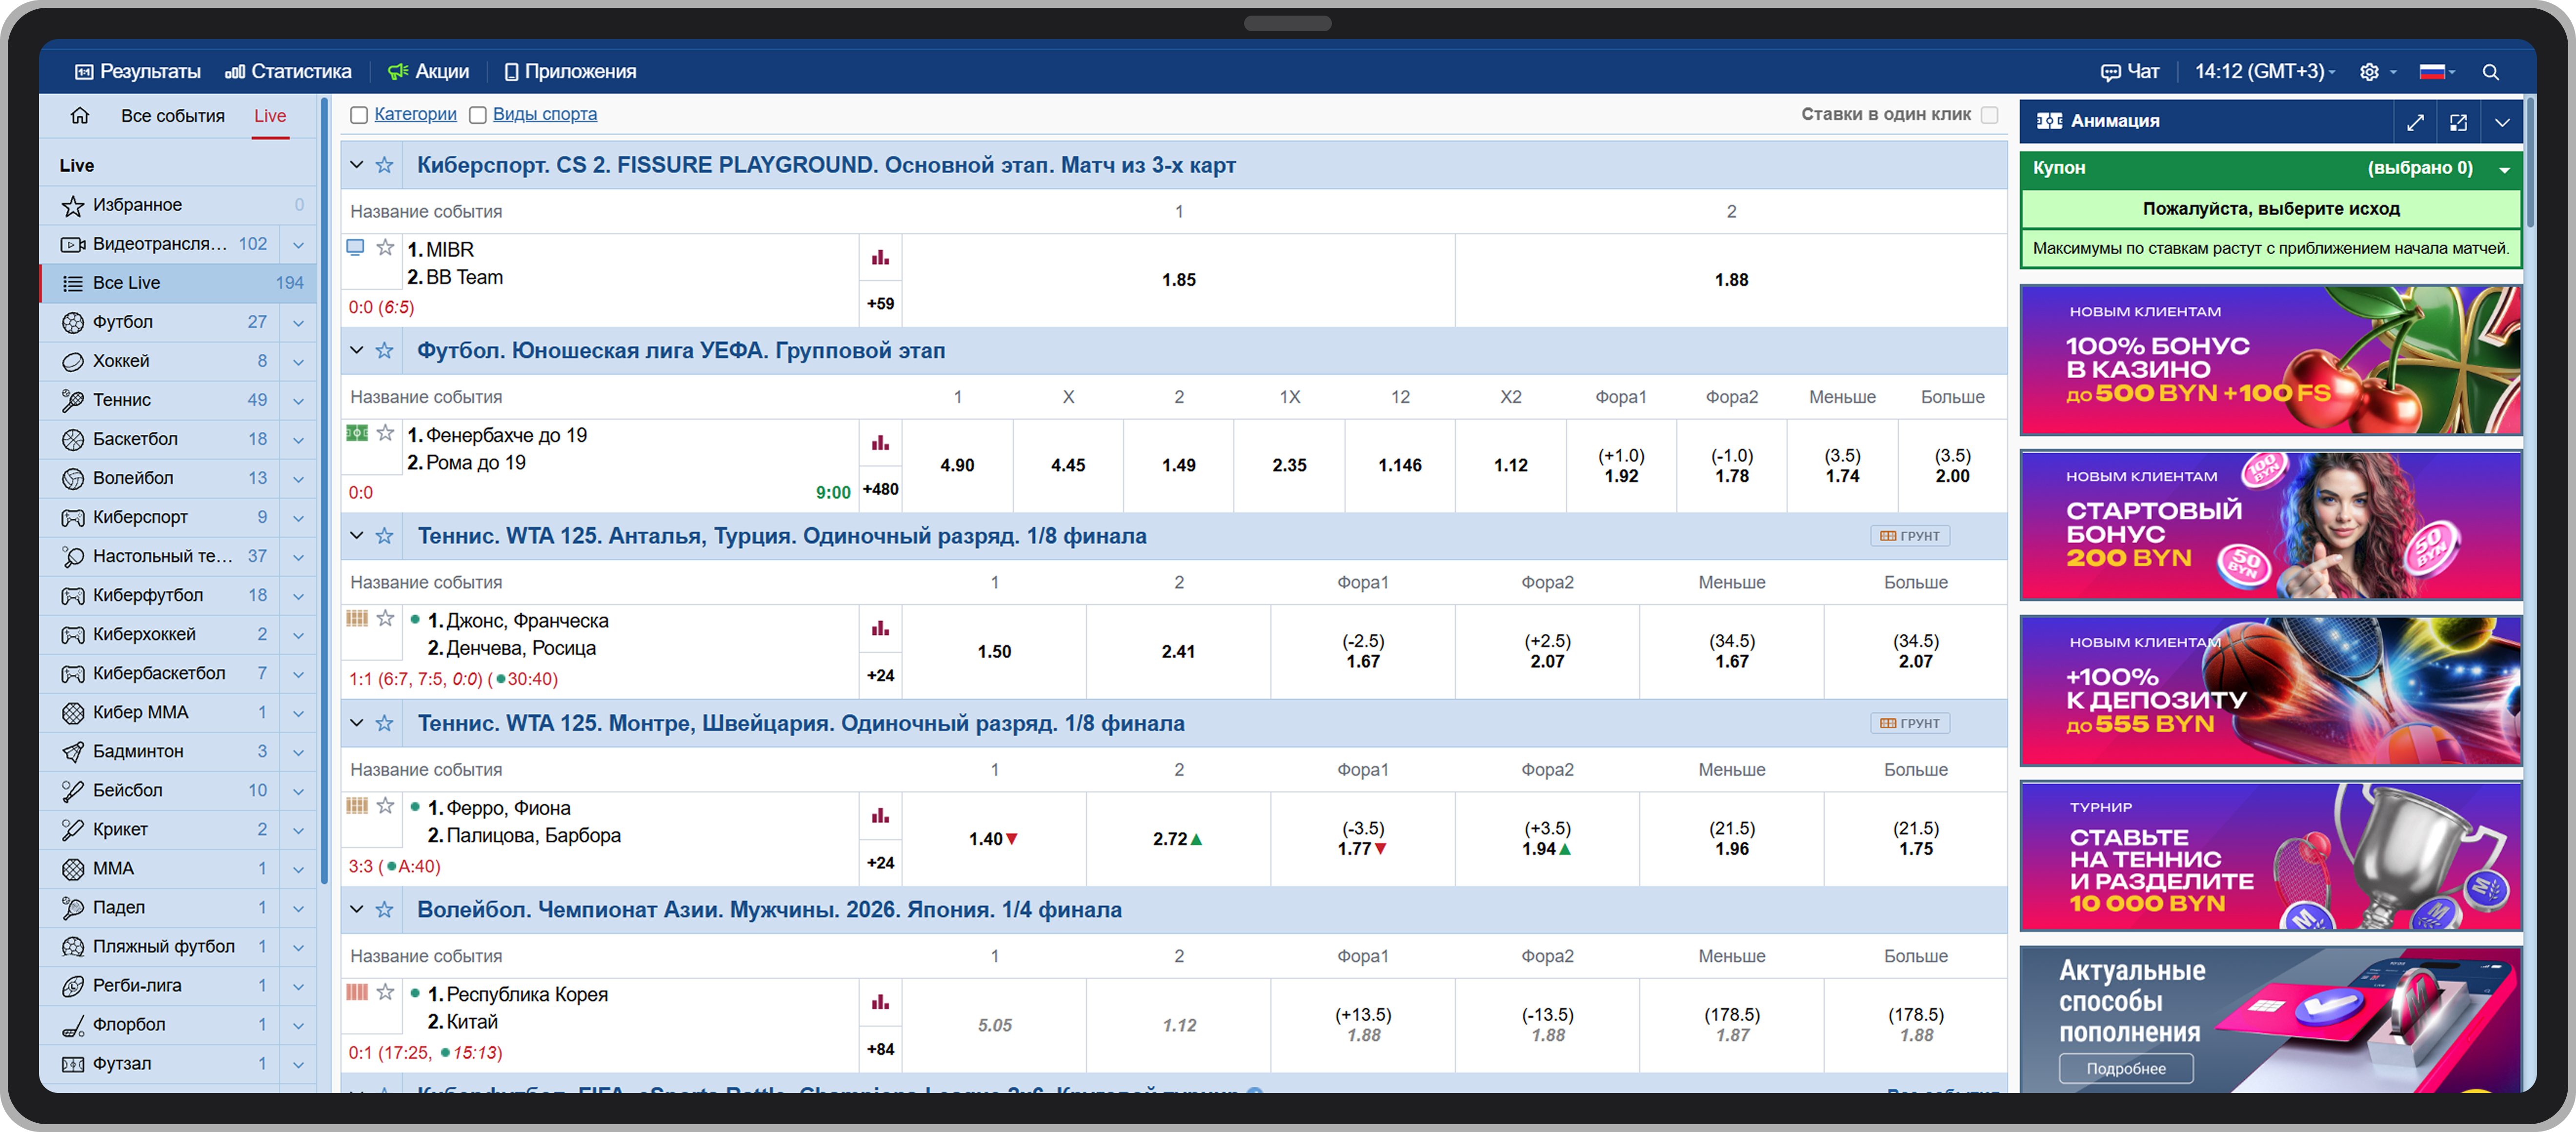The height and width of the screenshot is (1132, 2576).
Task: Open statistics chart icon for Республика Корея match
Action: coord(880,1002)
